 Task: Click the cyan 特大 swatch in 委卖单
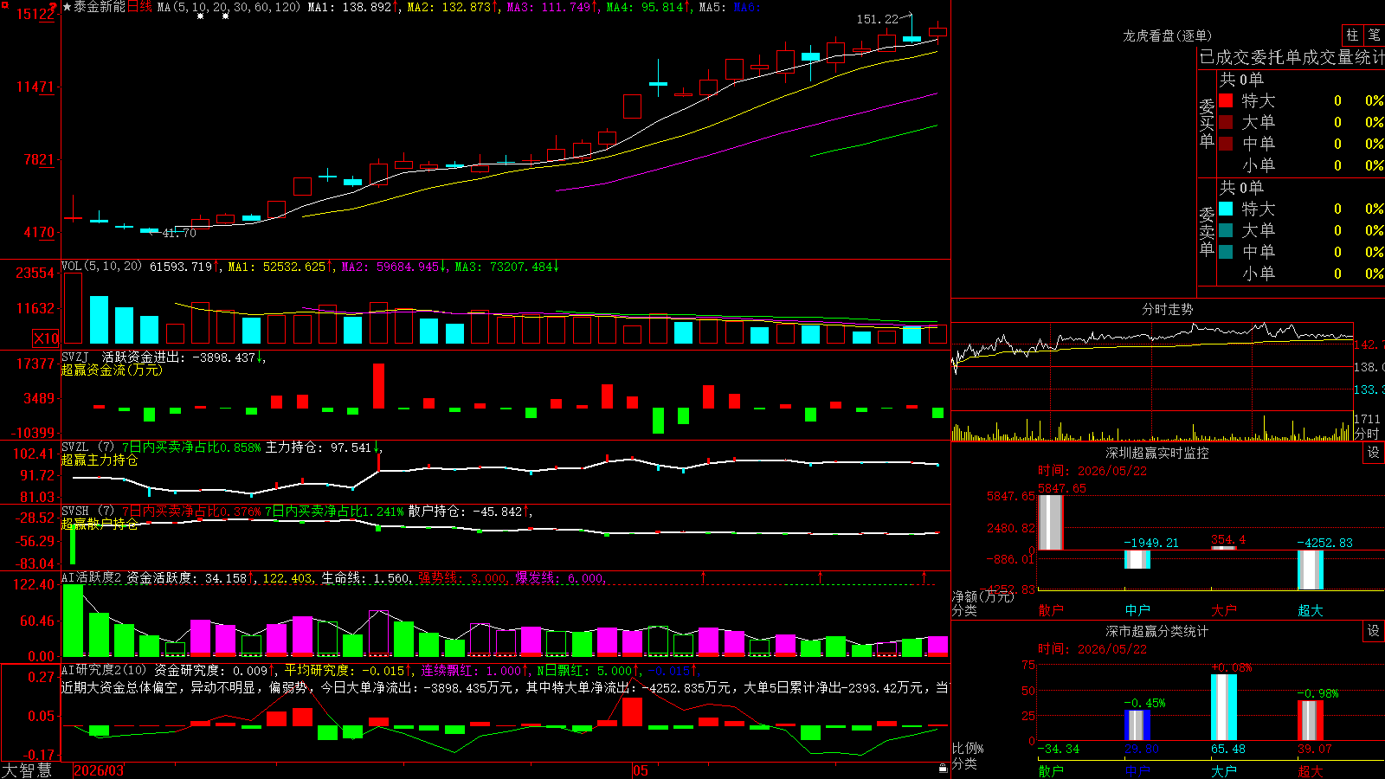[1226, 209]
